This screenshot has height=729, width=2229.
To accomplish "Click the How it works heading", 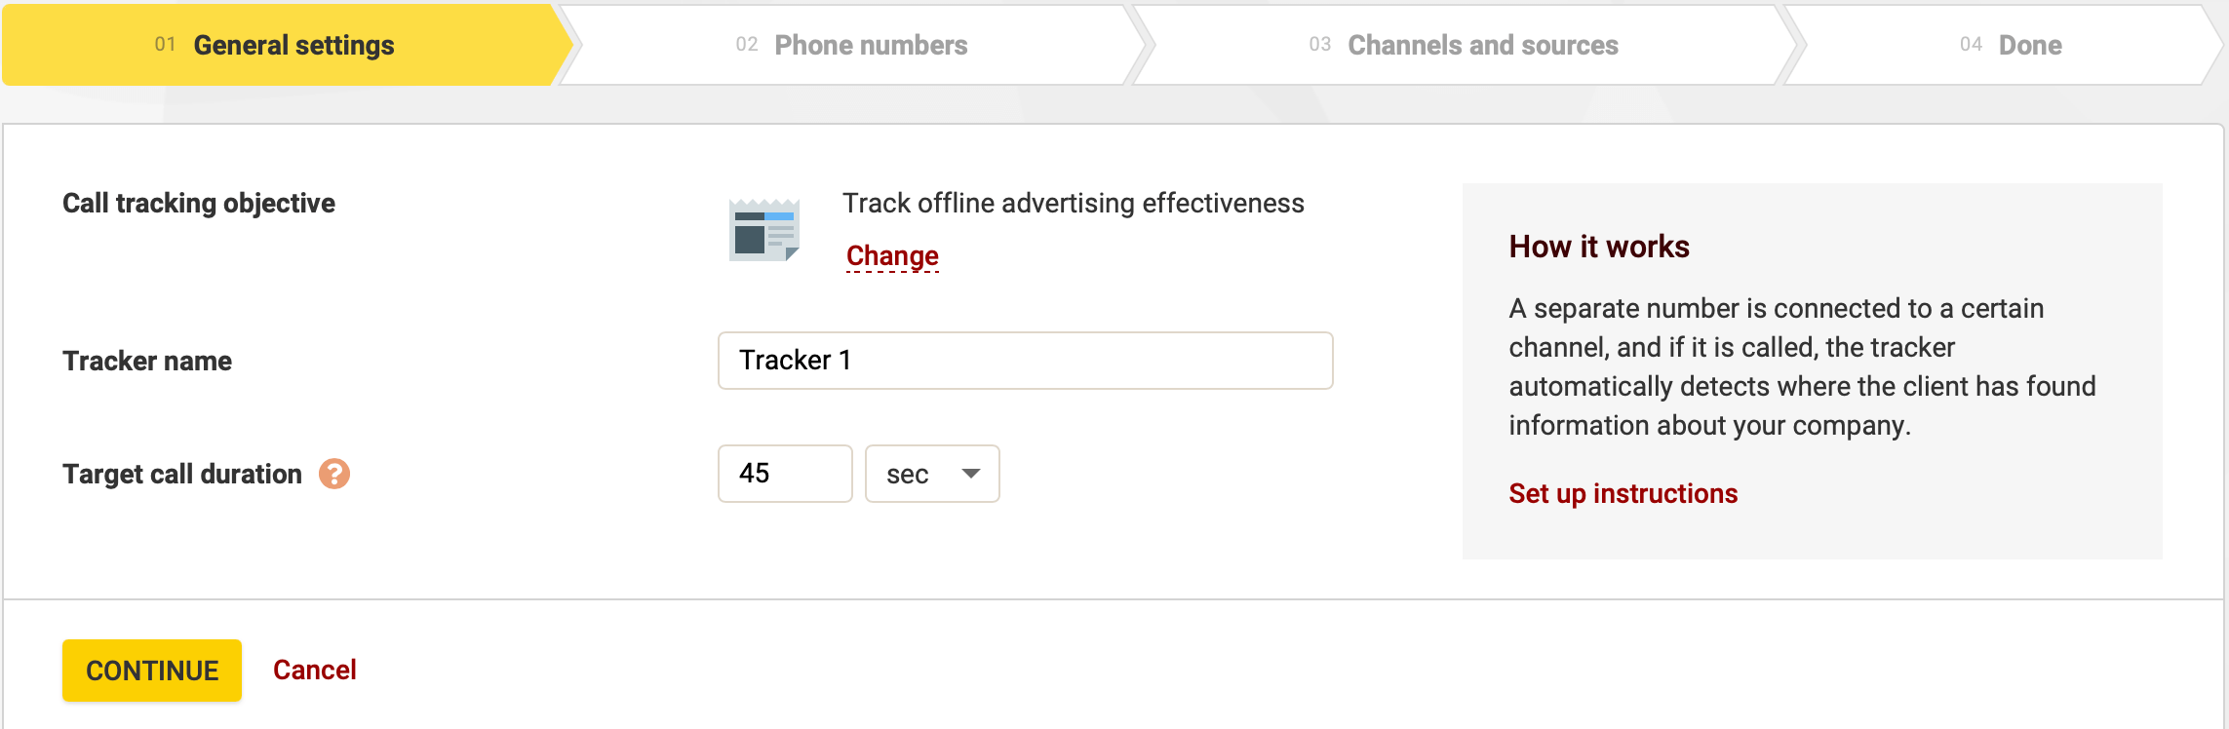I will (1598, 246).
